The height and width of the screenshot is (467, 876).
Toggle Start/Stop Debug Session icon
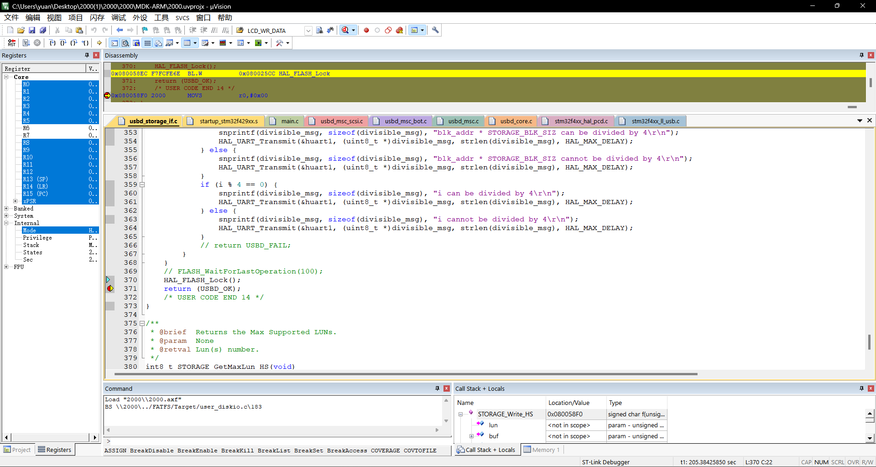(x=345, y=30)
